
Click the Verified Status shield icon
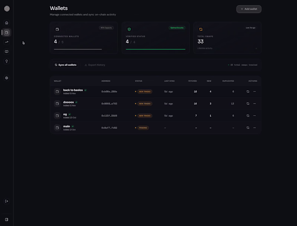point(129,29)
